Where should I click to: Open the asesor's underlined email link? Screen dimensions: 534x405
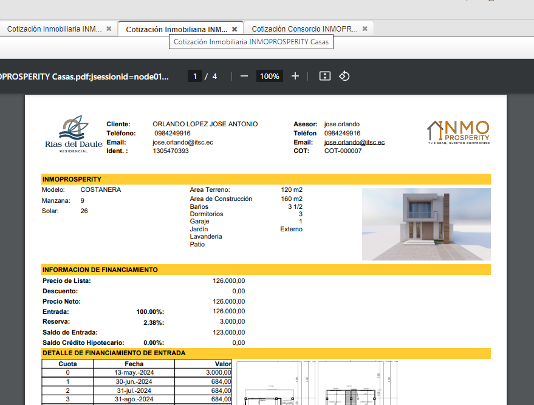354,142
